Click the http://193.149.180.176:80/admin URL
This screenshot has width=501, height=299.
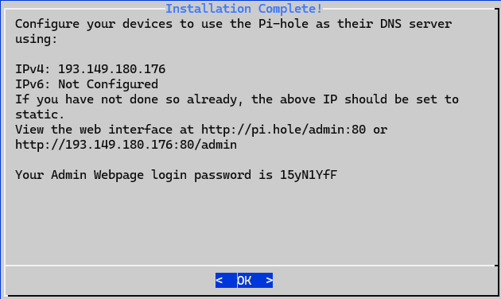tap(126, 145)
